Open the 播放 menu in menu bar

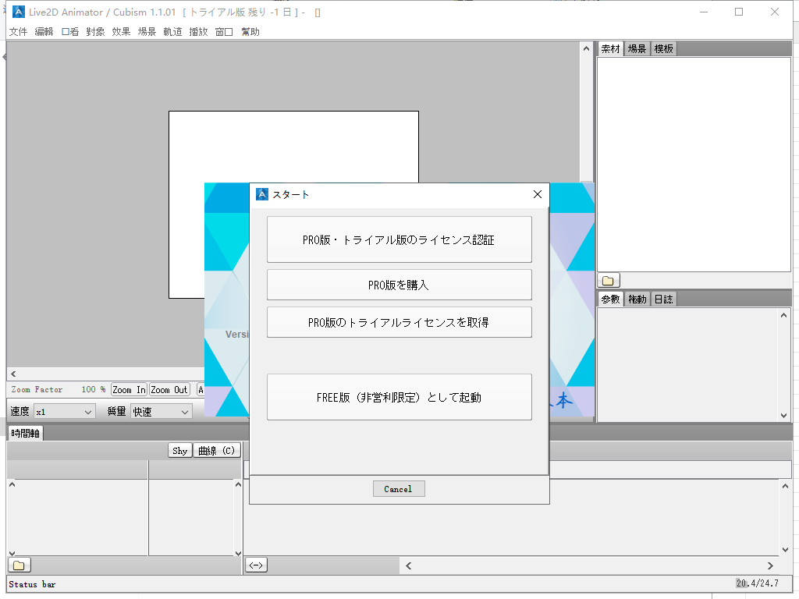pos(198,32)
